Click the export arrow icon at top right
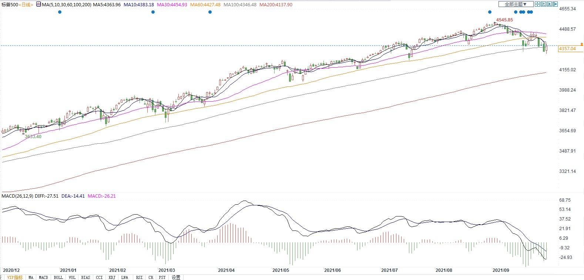This screenshot has width=584, height=280. click(x=555, y=4)
